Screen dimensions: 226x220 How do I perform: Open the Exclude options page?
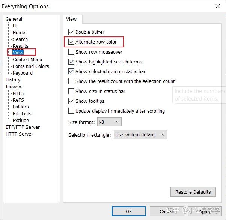[21, 121]
